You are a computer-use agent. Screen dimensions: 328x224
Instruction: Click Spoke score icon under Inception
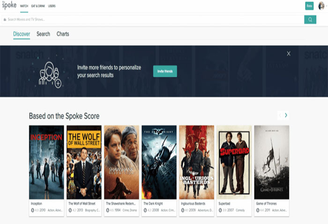coord(33,210)
